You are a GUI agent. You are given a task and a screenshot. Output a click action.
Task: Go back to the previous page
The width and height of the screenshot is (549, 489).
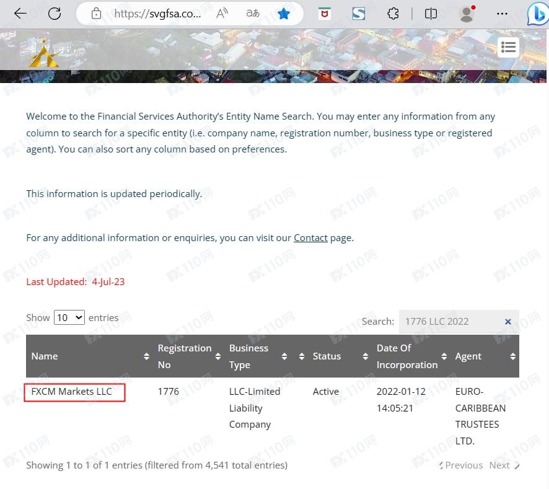20,13
